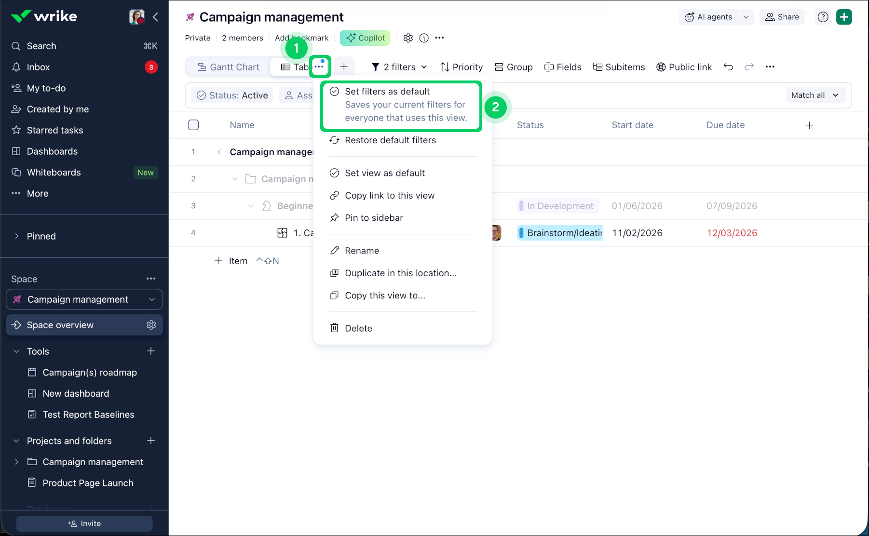Click the Status: Active filter chip
The image size is (869, 536).
click(x=232, y=95)
